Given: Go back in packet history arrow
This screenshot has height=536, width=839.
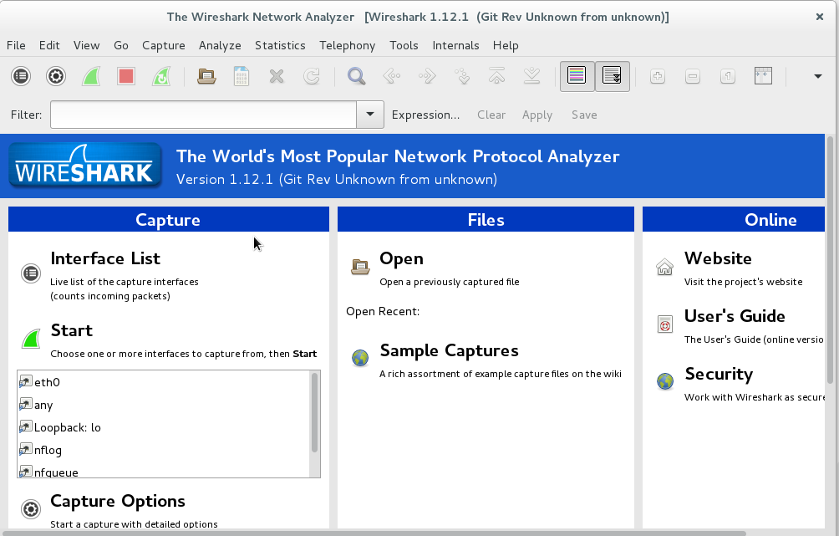Looking at the screenshot, I should [x=392, y=76].
